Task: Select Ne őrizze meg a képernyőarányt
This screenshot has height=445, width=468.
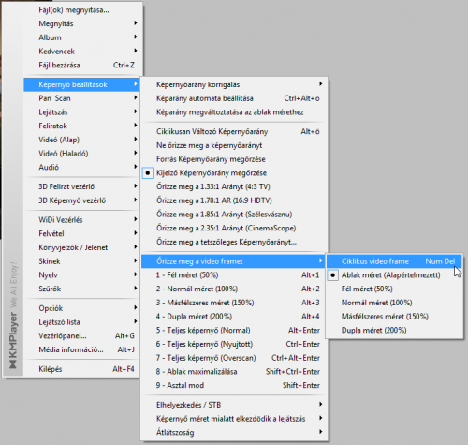Action: coord(234,145)
